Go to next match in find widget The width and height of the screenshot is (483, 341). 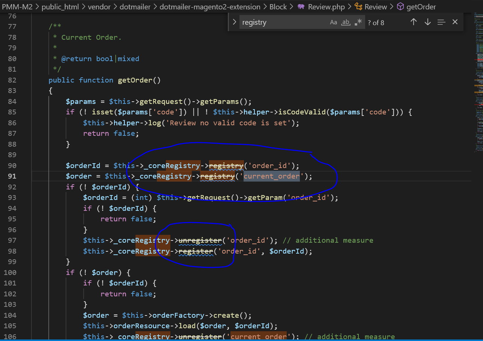pyautogui.click(x=427, y=22)
